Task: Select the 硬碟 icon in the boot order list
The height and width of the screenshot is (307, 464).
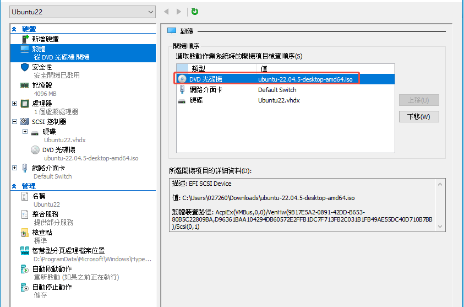Action: click(182, 101)
